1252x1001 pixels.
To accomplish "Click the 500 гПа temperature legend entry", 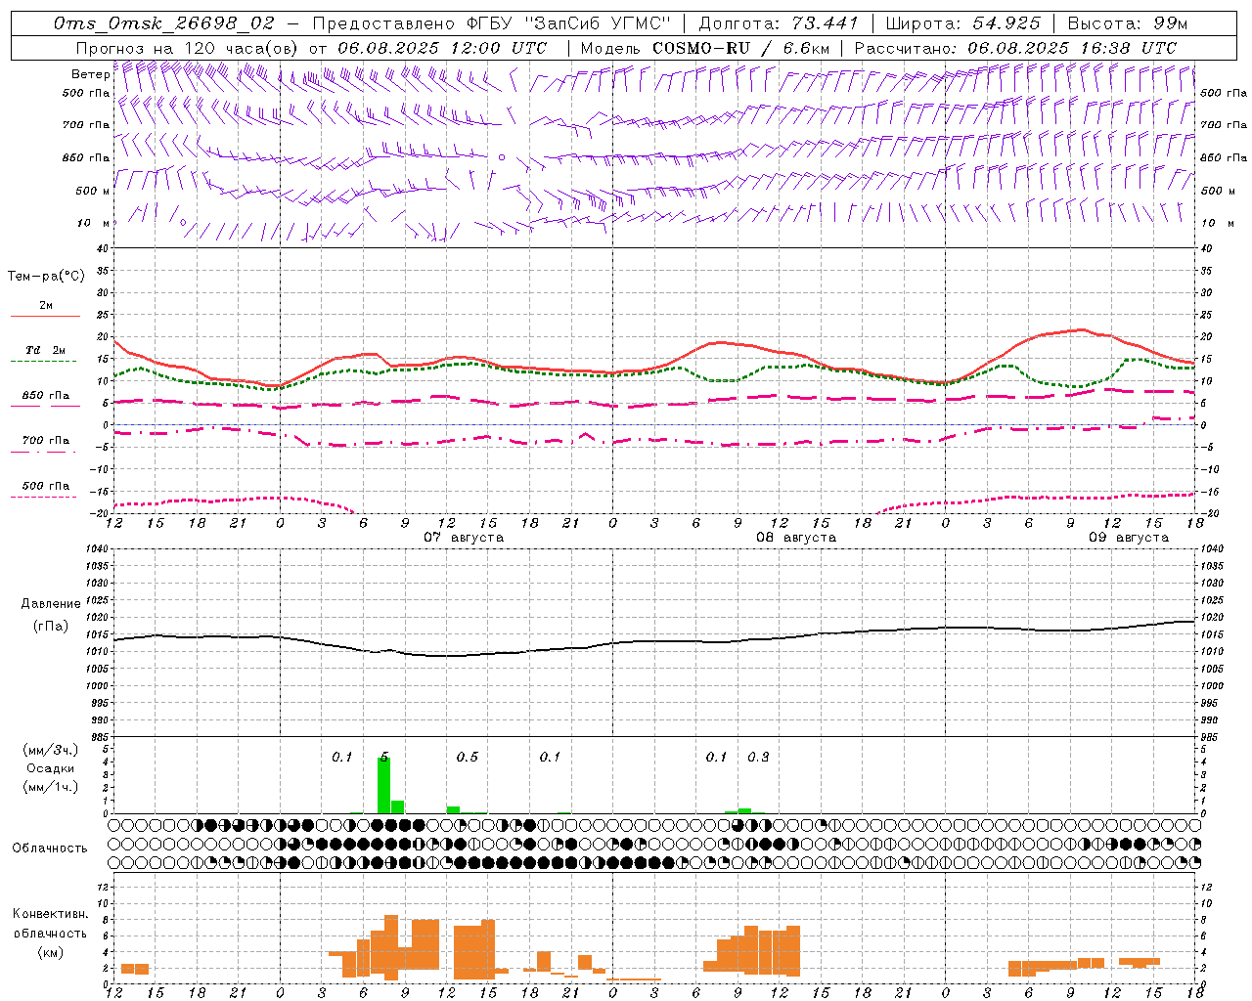I will (45, 486).
